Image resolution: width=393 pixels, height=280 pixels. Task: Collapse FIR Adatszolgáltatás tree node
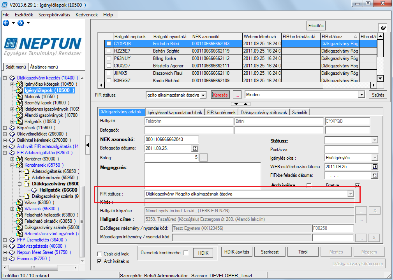5,153
